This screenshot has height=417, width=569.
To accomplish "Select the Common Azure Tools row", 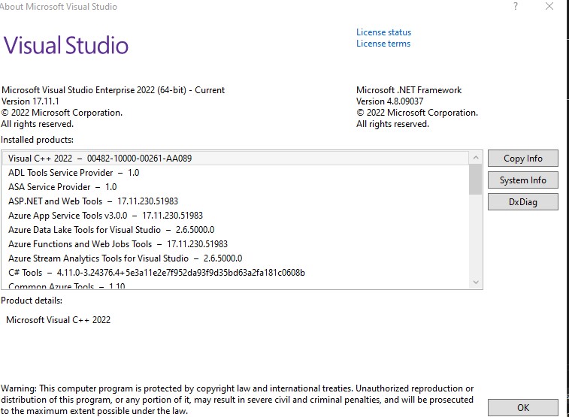I will (x=235, y=286).
